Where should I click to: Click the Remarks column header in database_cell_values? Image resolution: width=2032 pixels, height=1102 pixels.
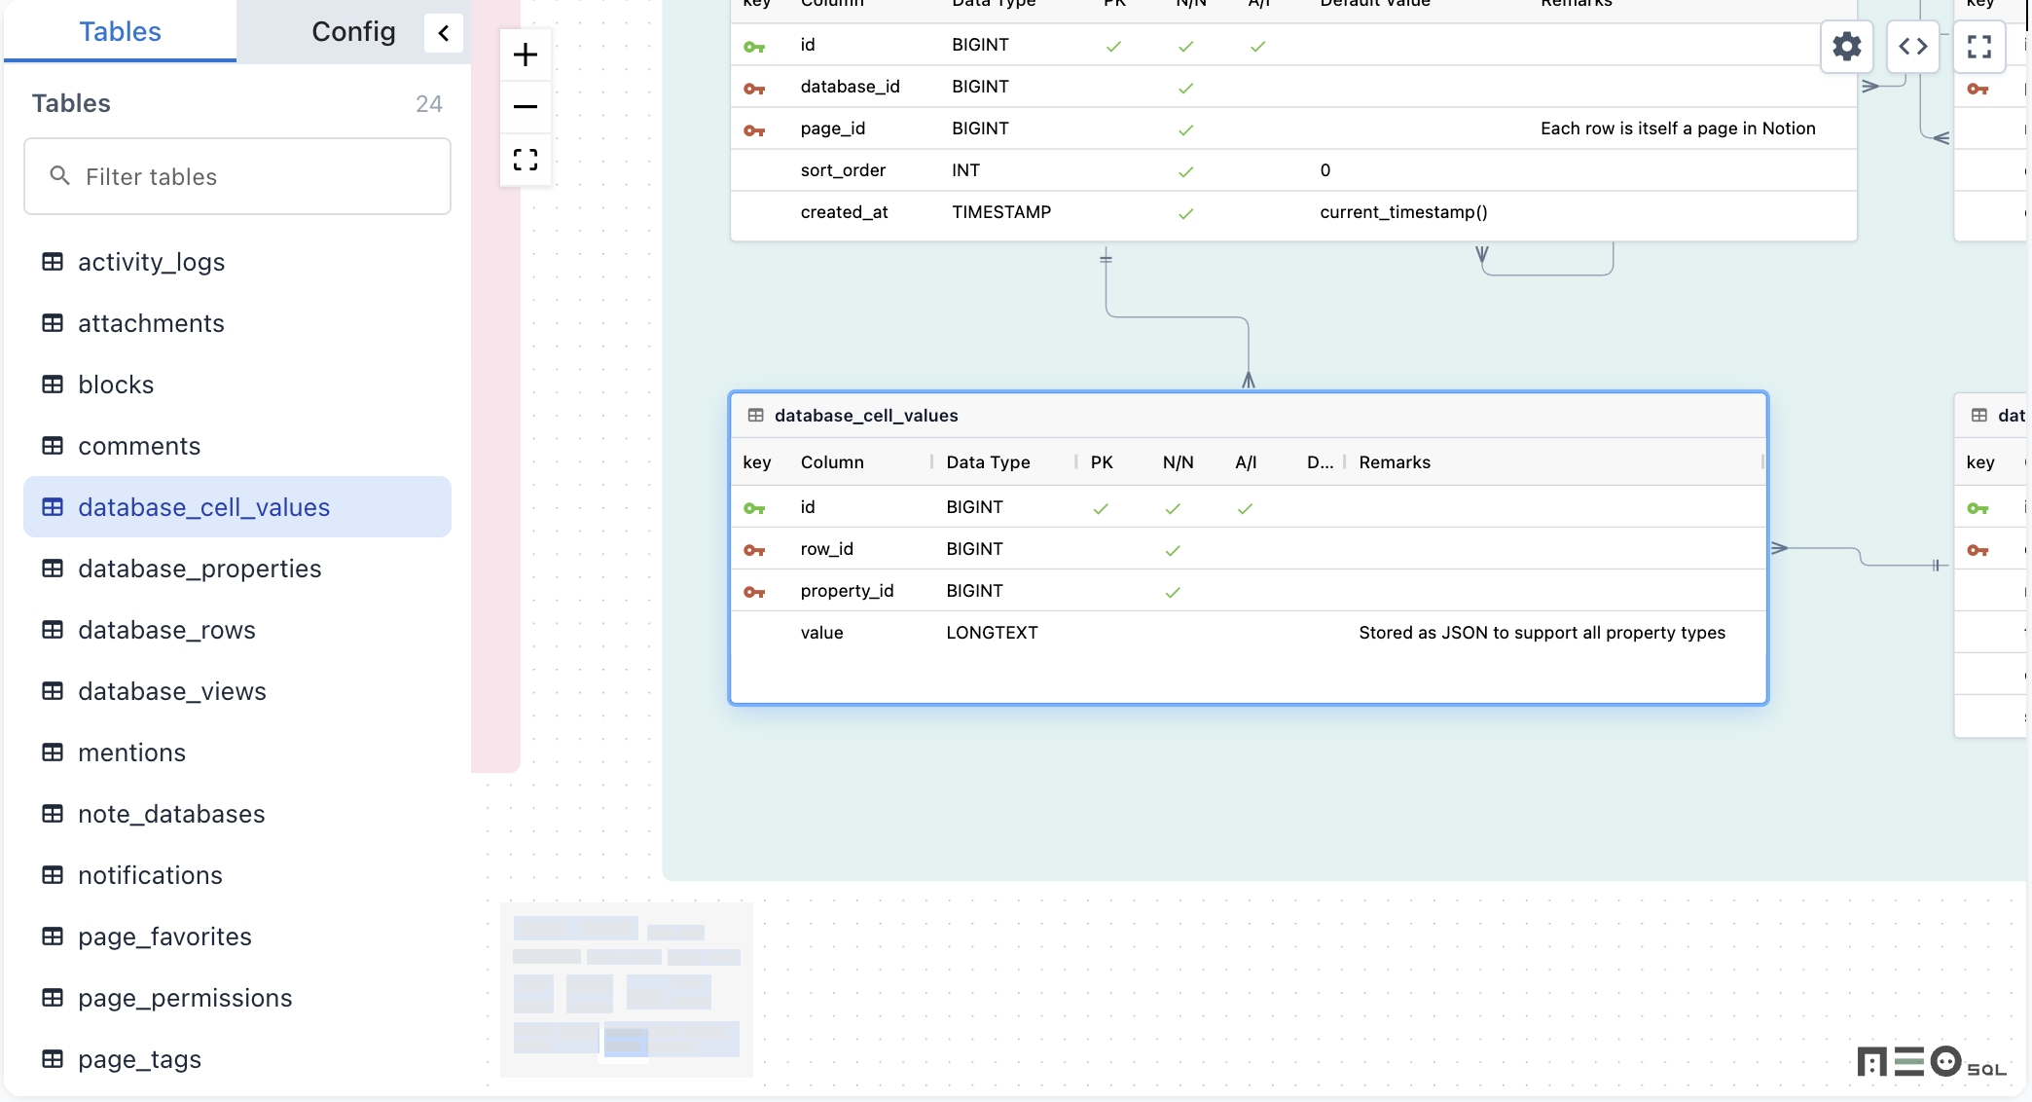coord(1395,462)
